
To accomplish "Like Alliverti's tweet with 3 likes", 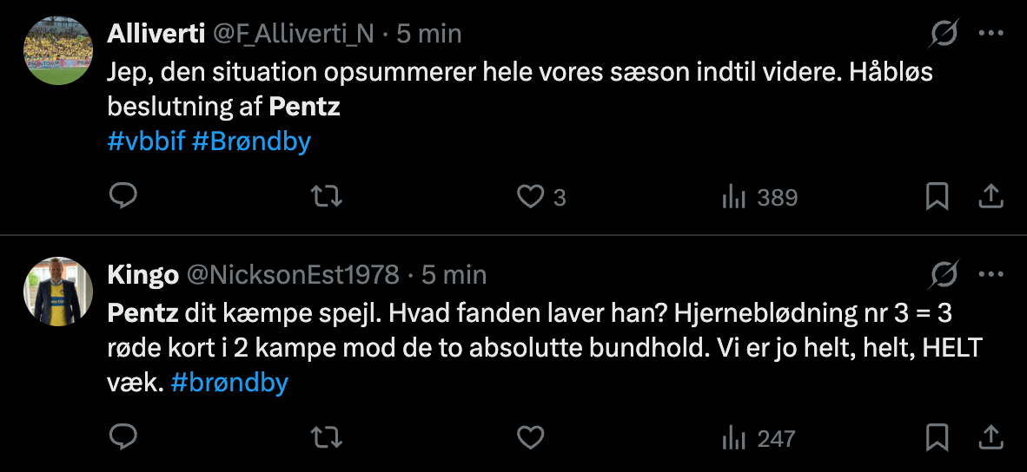I will [530, 198].
